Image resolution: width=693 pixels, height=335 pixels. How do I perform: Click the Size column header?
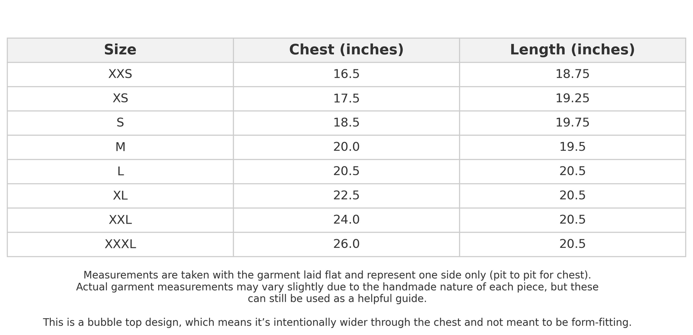pos(120,50)
